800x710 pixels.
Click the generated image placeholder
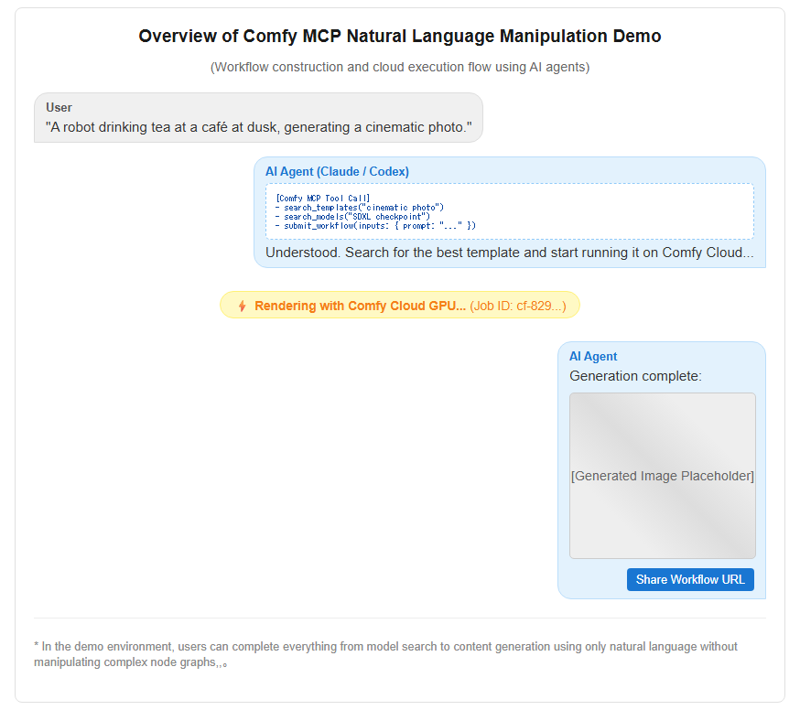coord(663,476)
